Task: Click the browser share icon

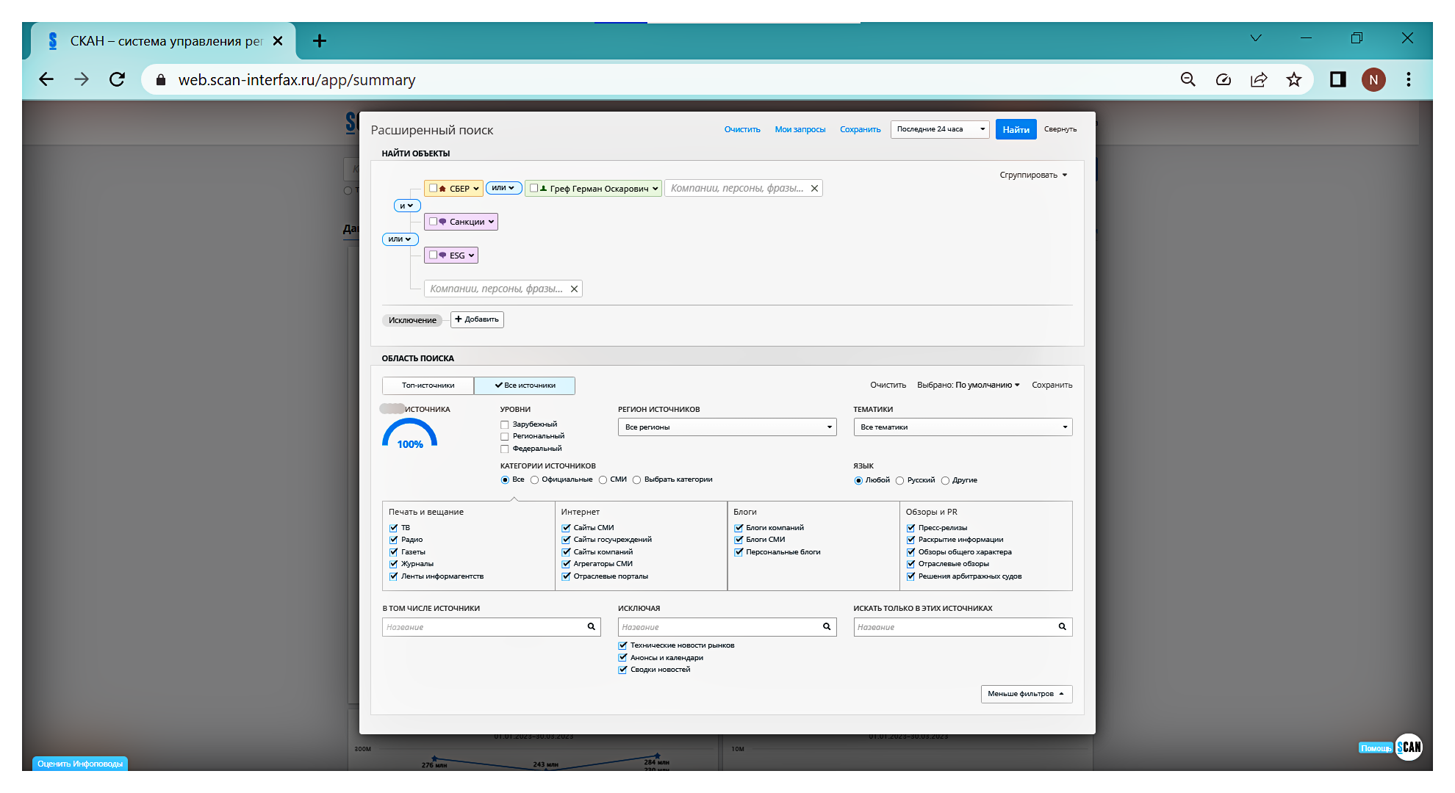Action: [x=1258, y=79]
